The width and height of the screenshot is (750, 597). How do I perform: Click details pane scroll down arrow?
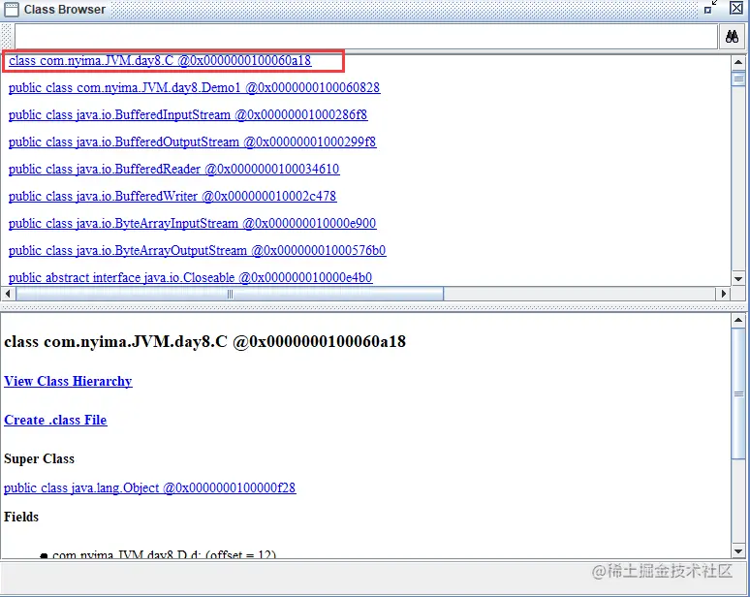738,551
